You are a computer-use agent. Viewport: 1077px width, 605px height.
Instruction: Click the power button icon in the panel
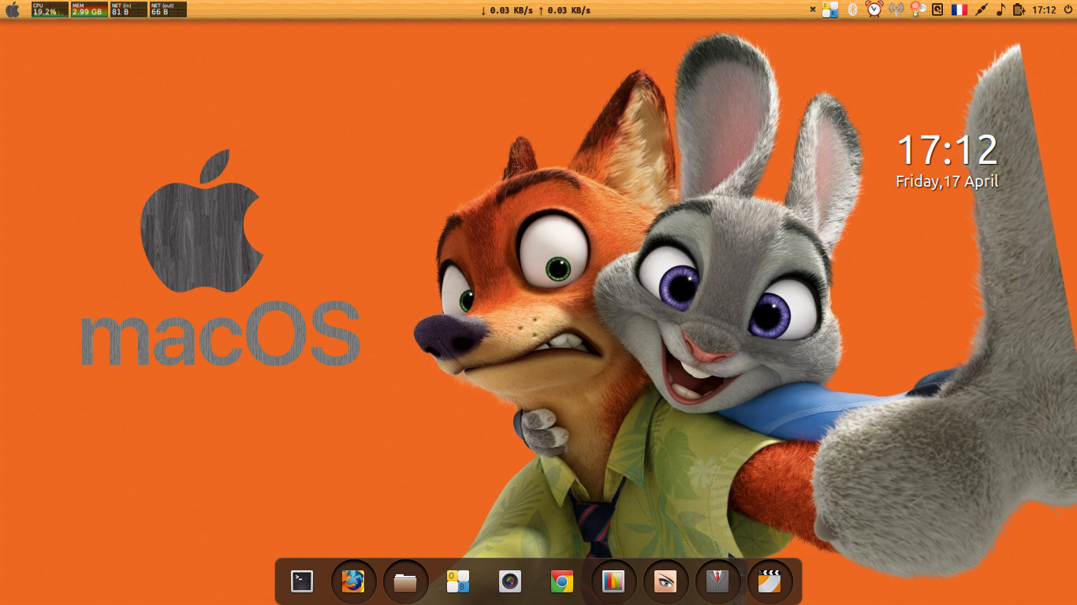pos(1067,10)
